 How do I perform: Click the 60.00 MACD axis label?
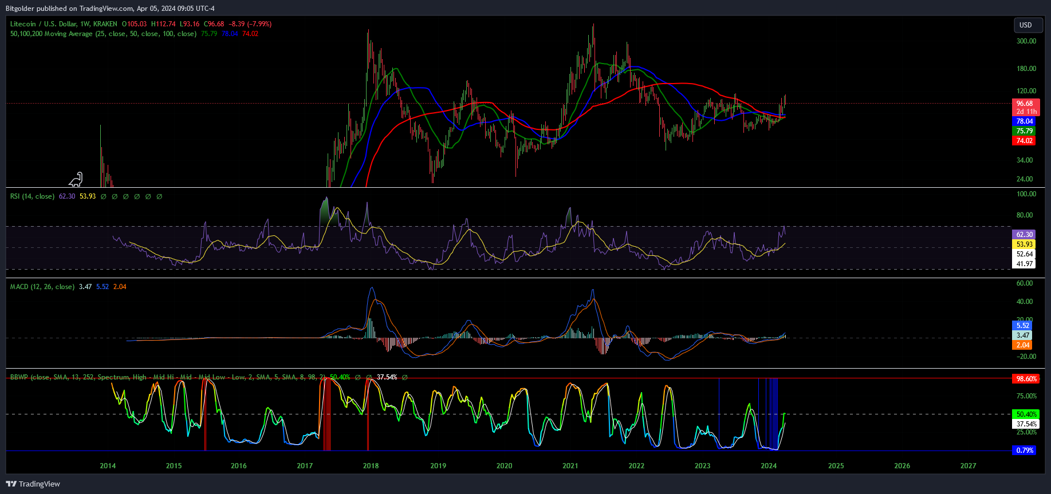click(1025, 283)
